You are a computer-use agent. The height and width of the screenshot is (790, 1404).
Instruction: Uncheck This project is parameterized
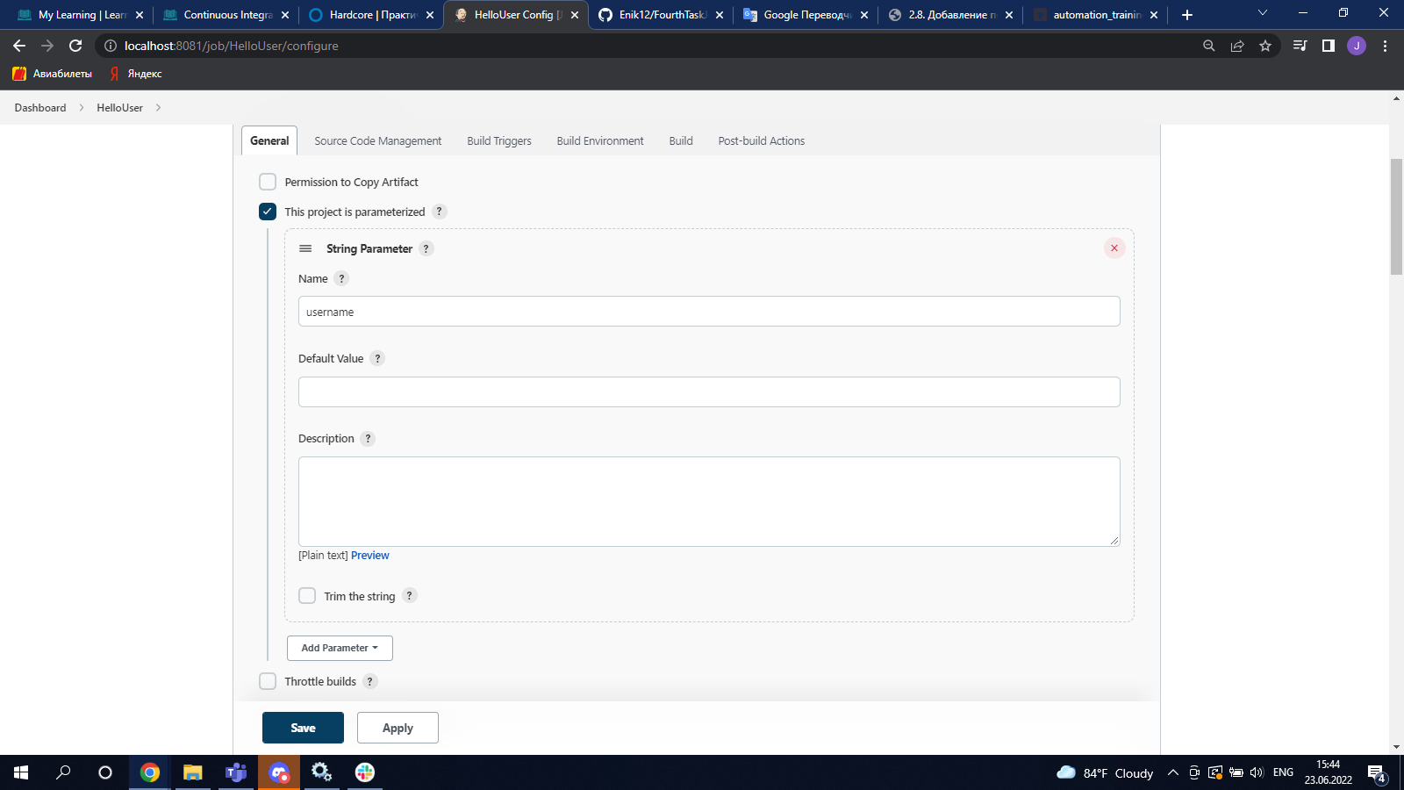(x=268, y=212)
